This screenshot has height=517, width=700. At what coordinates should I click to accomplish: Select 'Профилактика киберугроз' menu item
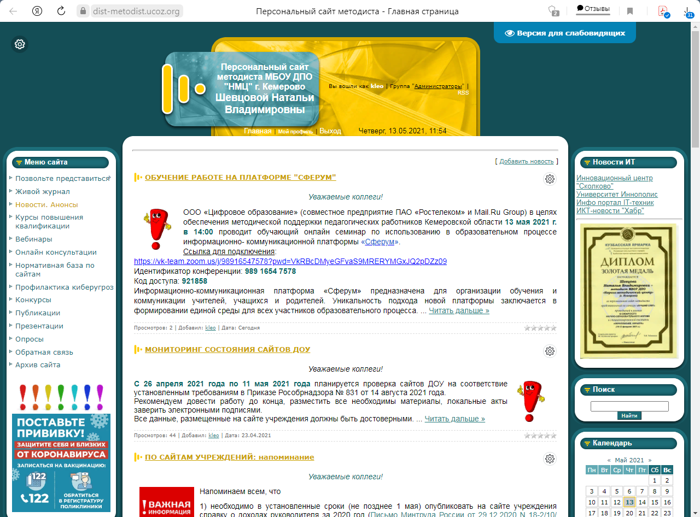[64, 287]
